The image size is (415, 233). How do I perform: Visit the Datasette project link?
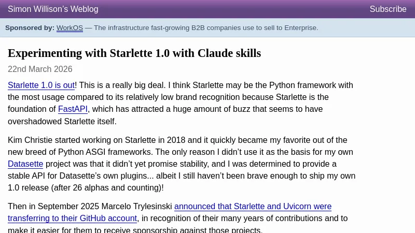[25, 164]
